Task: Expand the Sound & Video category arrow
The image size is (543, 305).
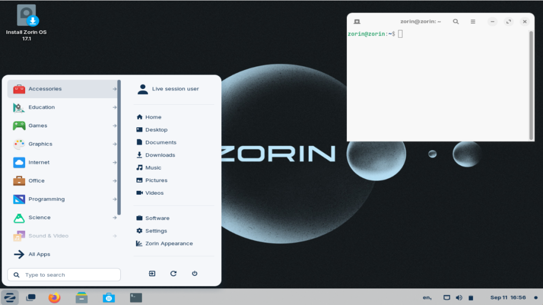Action: (x=115, y=236)
